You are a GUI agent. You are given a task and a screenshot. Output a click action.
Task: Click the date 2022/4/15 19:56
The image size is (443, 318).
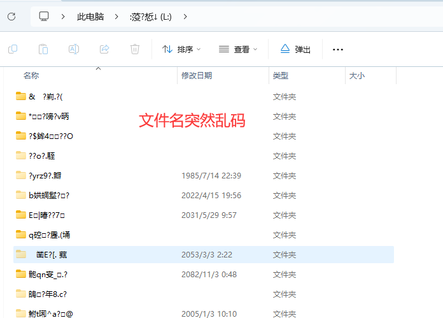point(211,196)
